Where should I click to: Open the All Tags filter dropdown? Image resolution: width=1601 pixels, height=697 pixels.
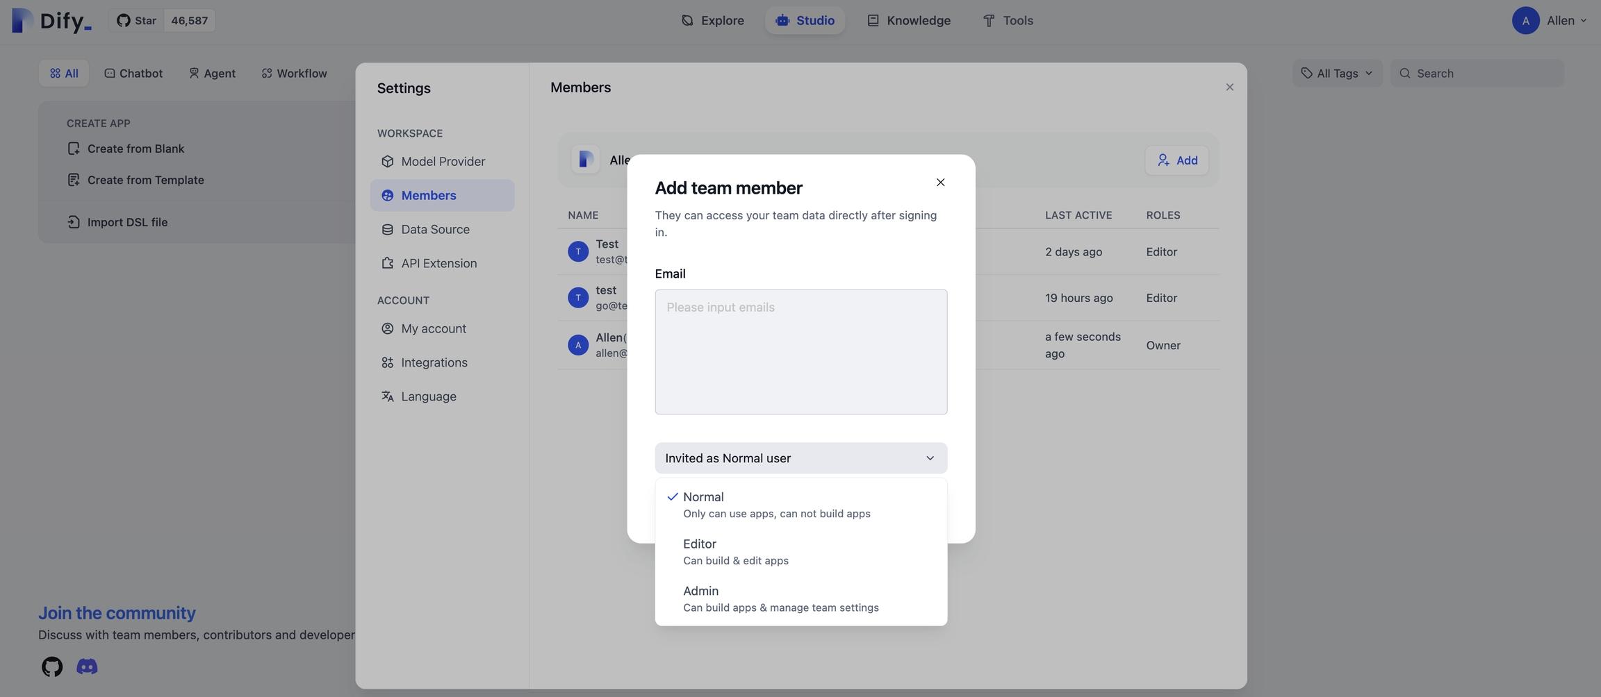coord(1337,74)
